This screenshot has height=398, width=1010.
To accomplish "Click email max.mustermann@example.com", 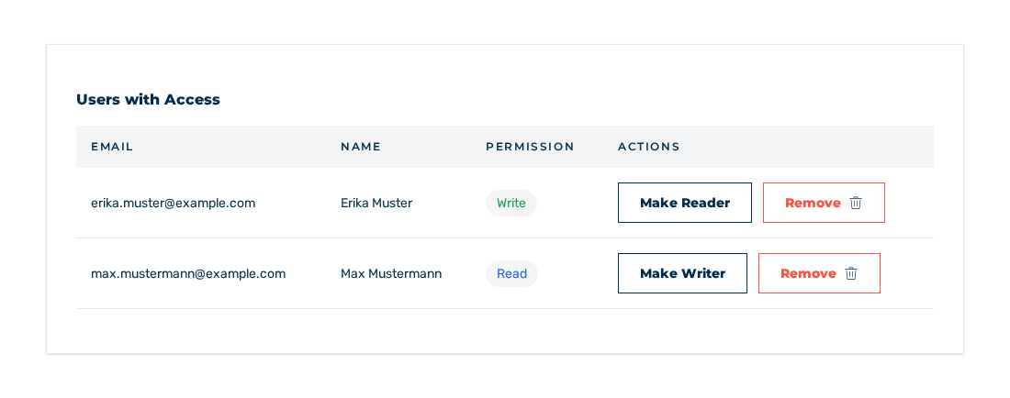I will point(188,274).
